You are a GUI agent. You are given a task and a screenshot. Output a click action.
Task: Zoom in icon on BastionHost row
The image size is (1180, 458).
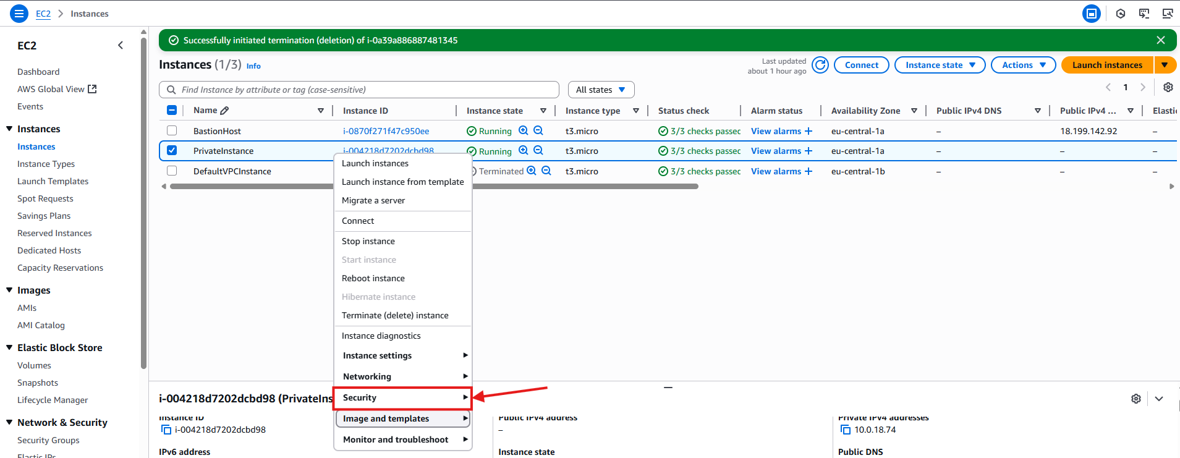coord(524,131)
